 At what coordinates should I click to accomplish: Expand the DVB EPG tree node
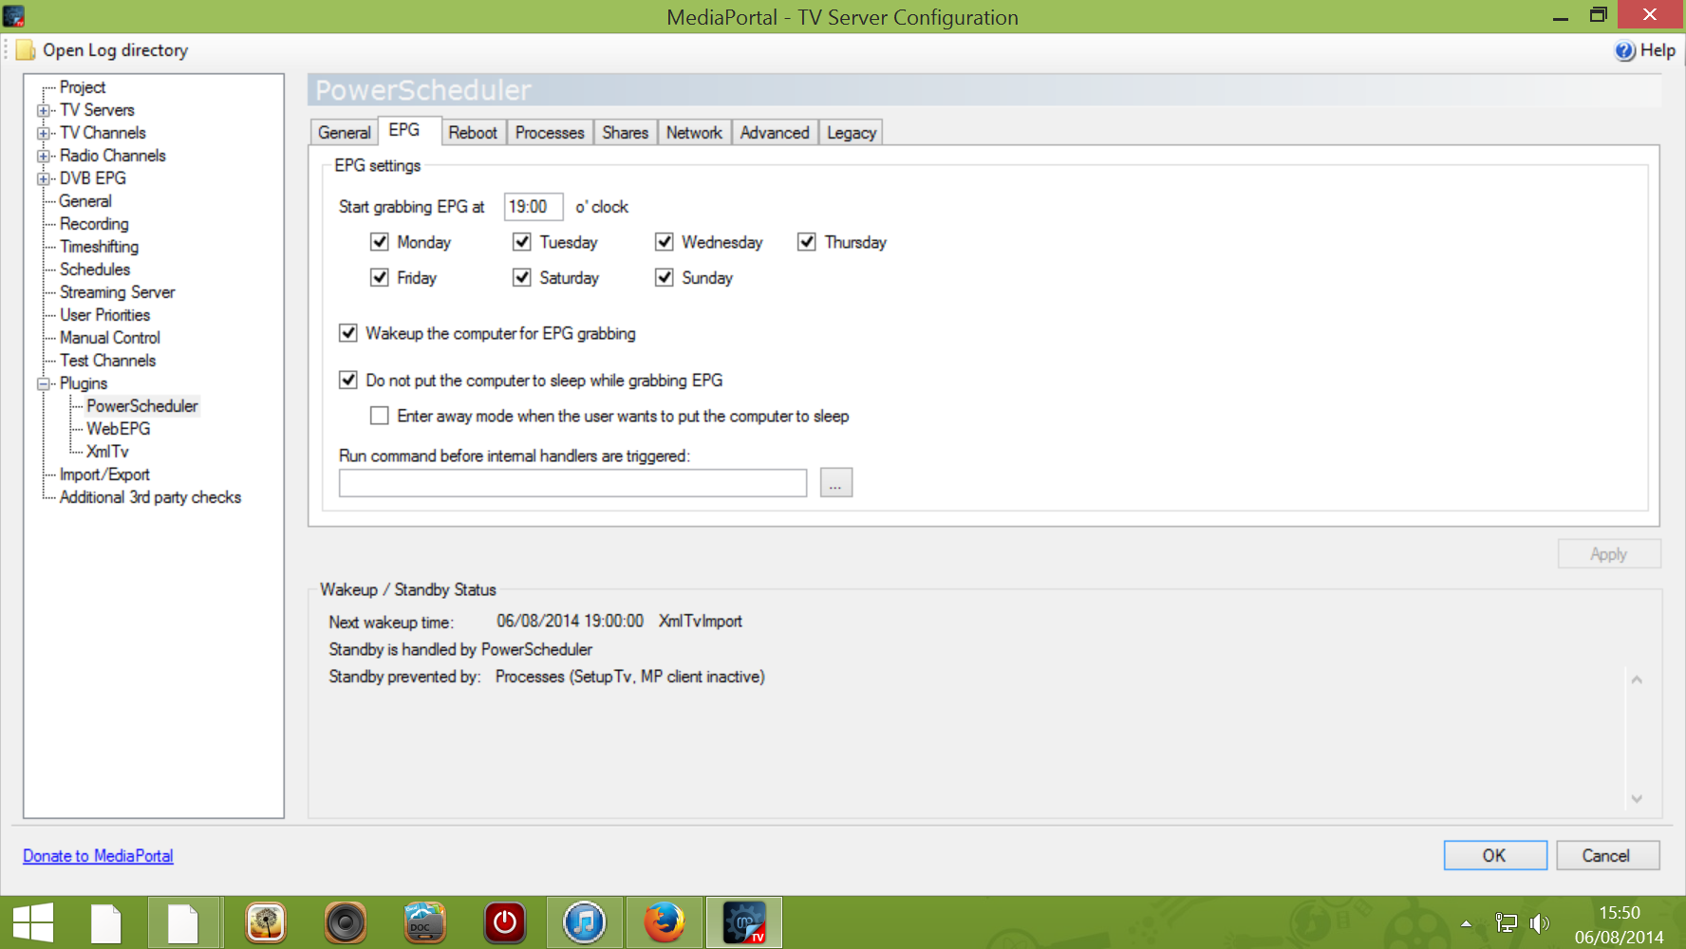pos(44,178)
